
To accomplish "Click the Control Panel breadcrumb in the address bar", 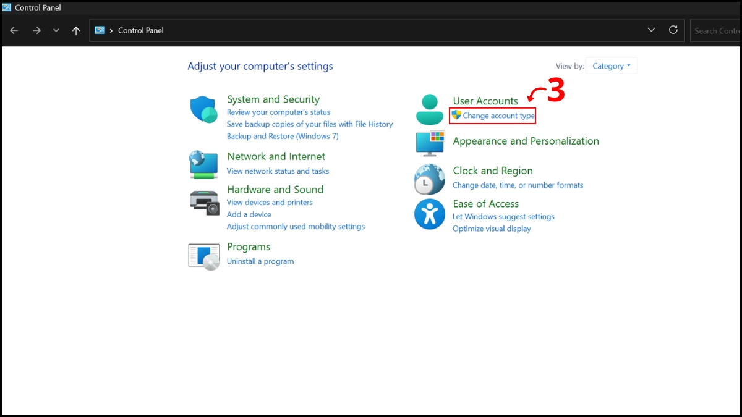I will (x=141, y=30).
